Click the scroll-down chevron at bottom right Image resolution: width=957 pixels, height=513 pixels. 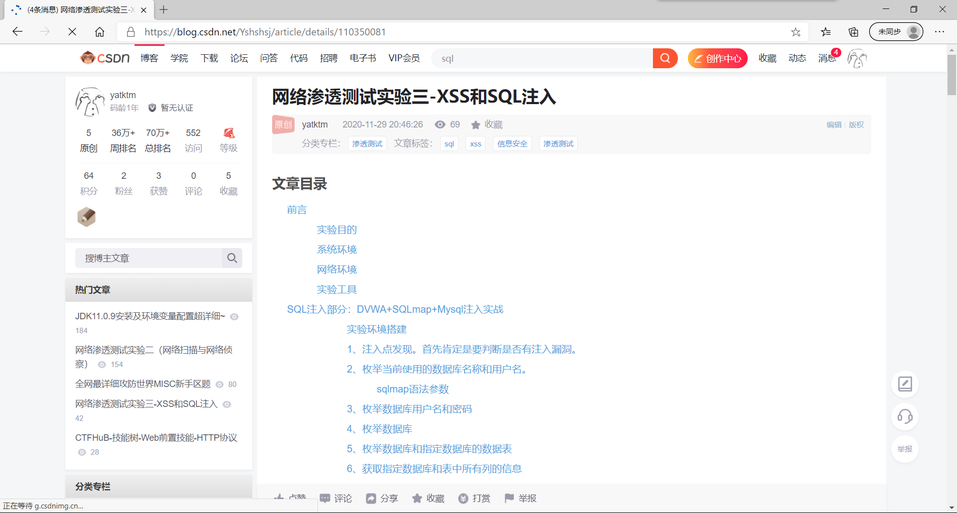pyautogui.click(x=951, y=507)
